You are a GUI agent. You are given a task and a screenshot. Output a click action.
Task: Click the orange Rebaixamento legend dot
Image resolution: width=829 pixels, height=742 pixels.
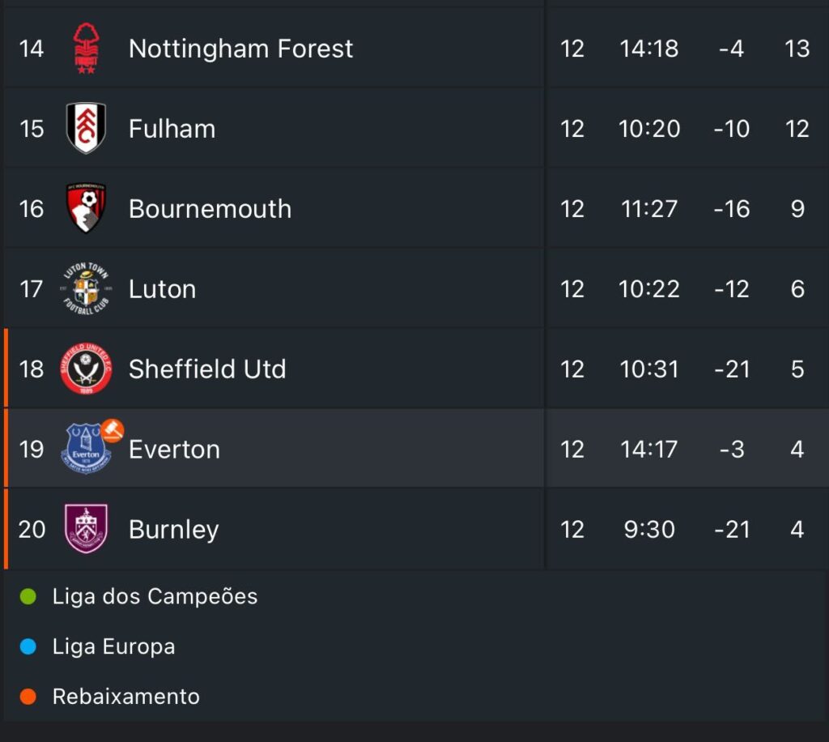(x=28, y=697)
